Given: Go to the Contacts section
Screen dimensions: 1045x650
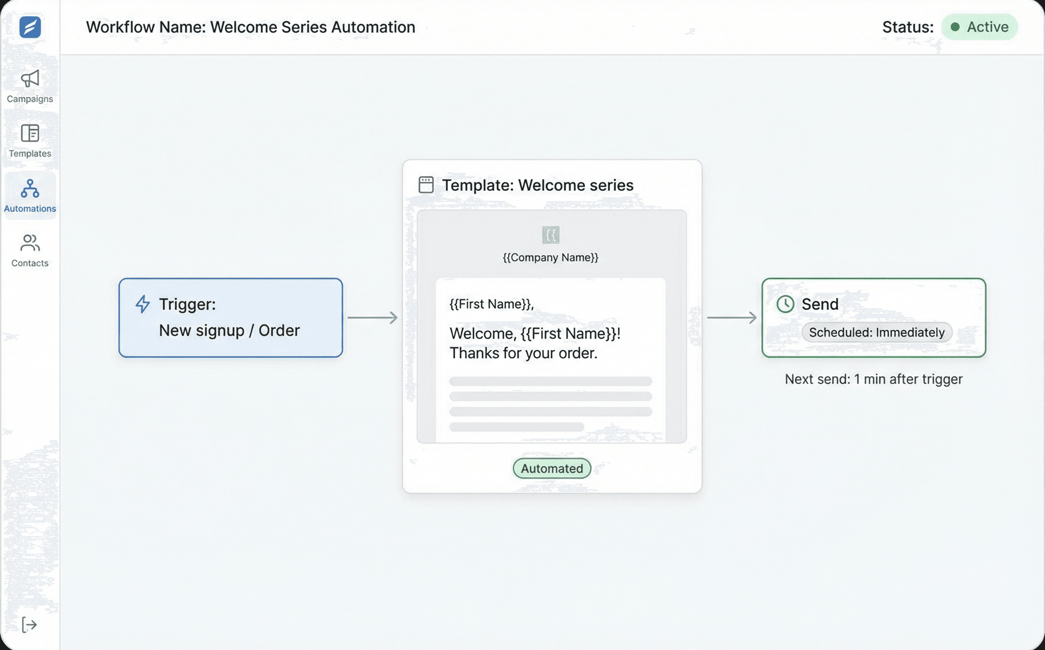Looking at the screenshot, I should pos(29,251).
